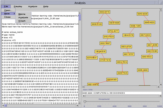This screenshot has width=163, height=108.
Task: Click issn-title field scroll left arrow
Action: click(84, 96)
